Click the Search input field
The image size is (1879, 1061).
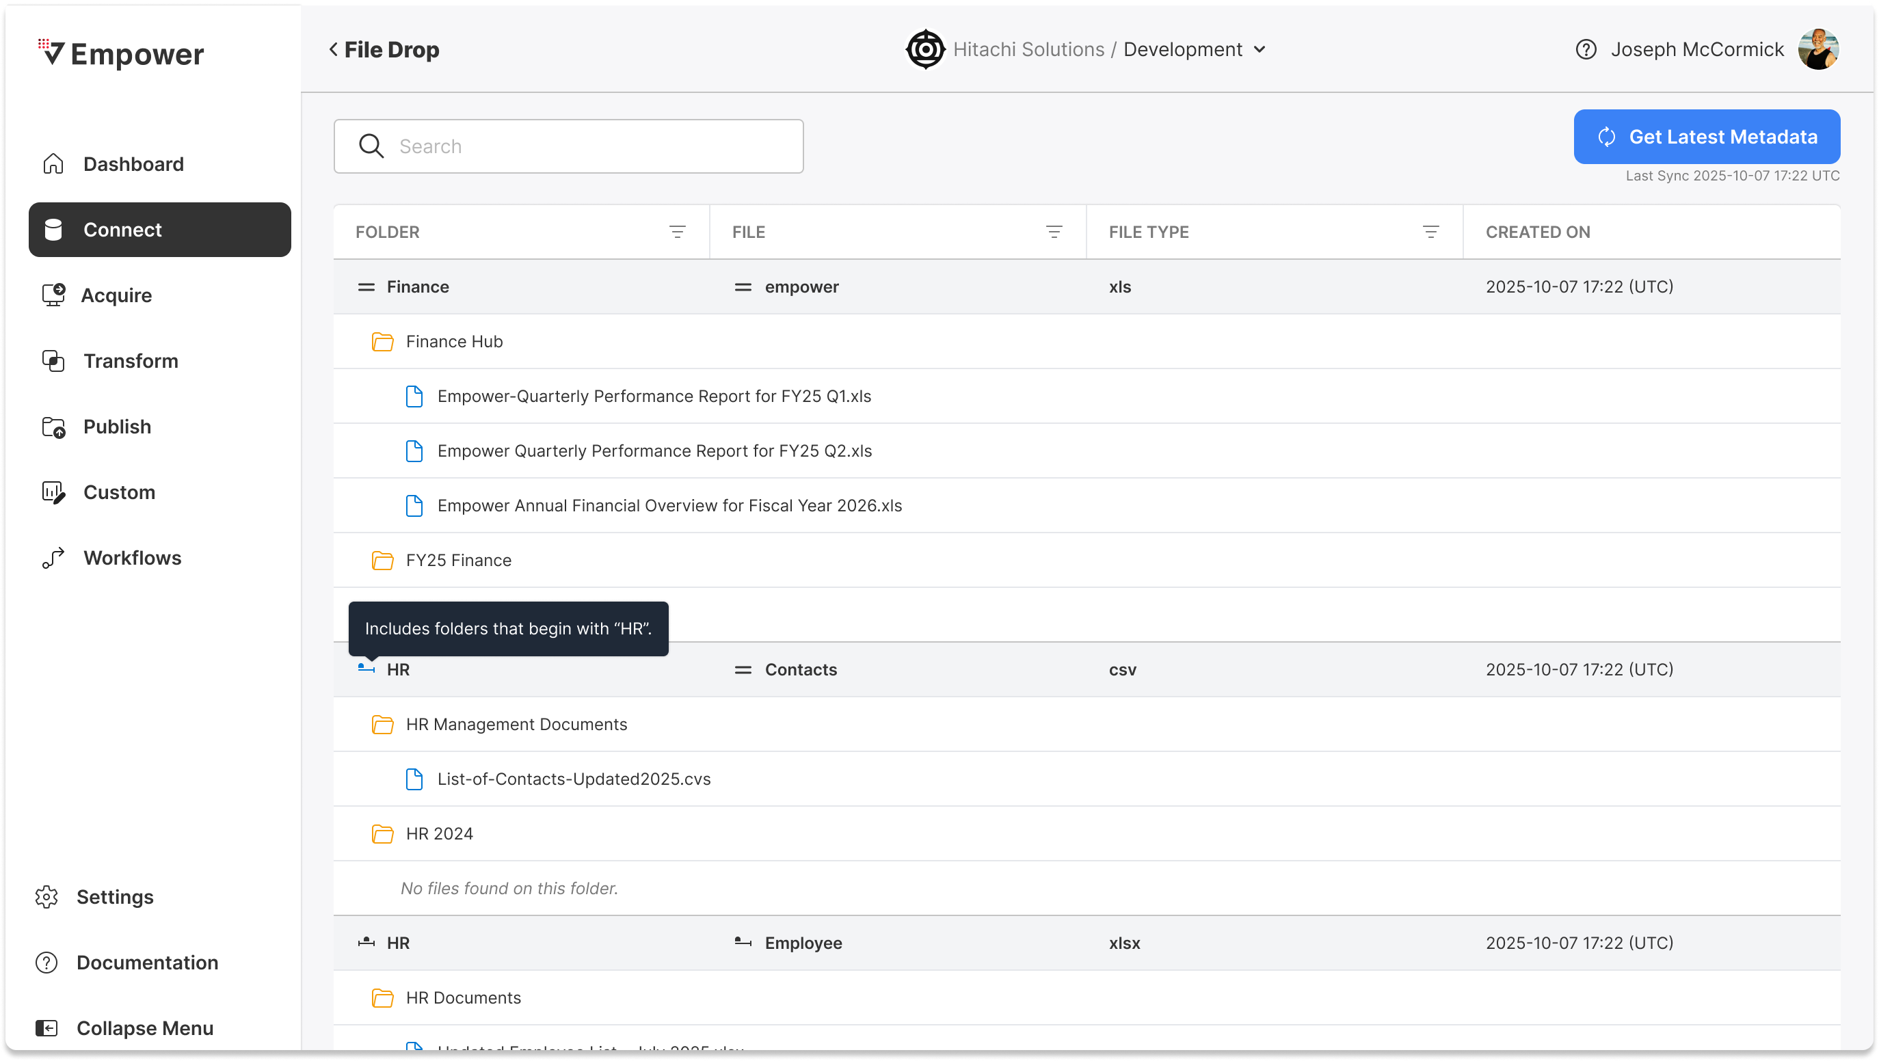click(569, 146)
